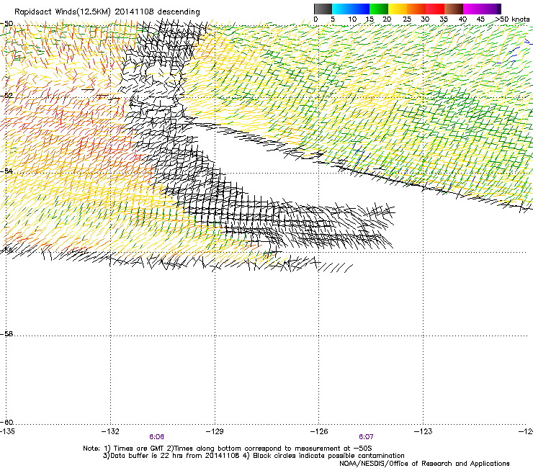Click the red 30-35 knots legend swatch
This screenshot has width=533, height=468.
pyautogui.click(x=435, y=9)
